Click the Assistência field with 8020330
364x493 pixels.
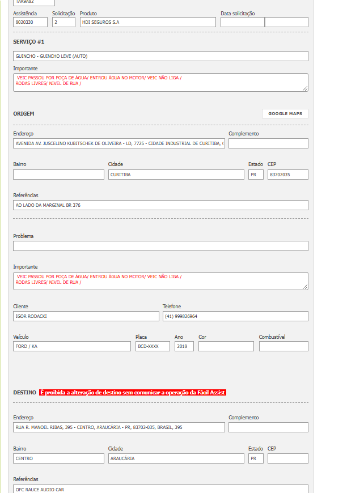click(30, 22)
